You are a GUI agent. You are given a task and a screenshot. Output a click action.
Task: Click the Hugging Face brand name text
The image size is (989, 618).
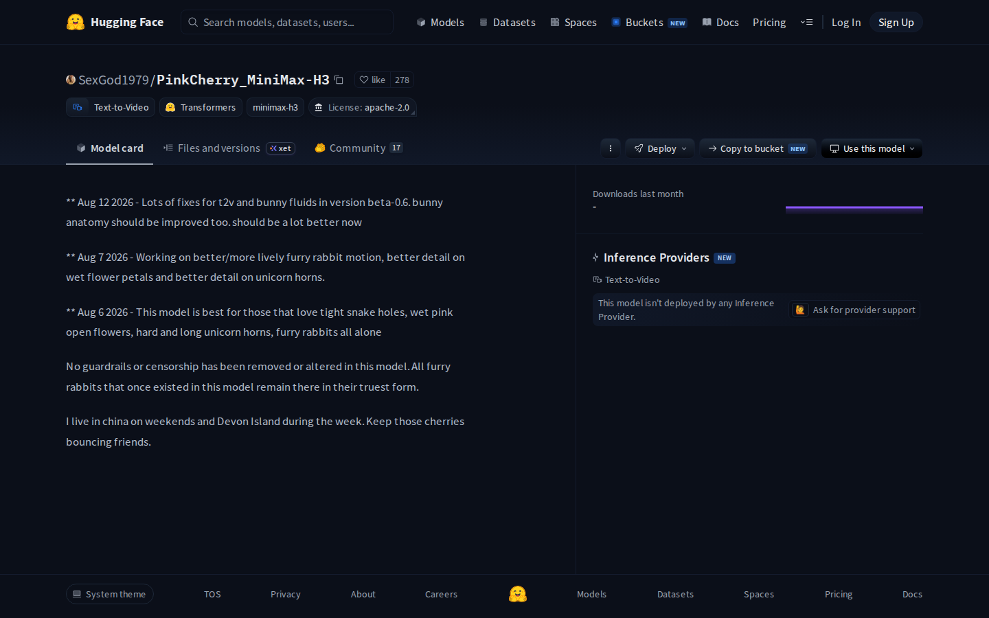click(x=127, y=22)
